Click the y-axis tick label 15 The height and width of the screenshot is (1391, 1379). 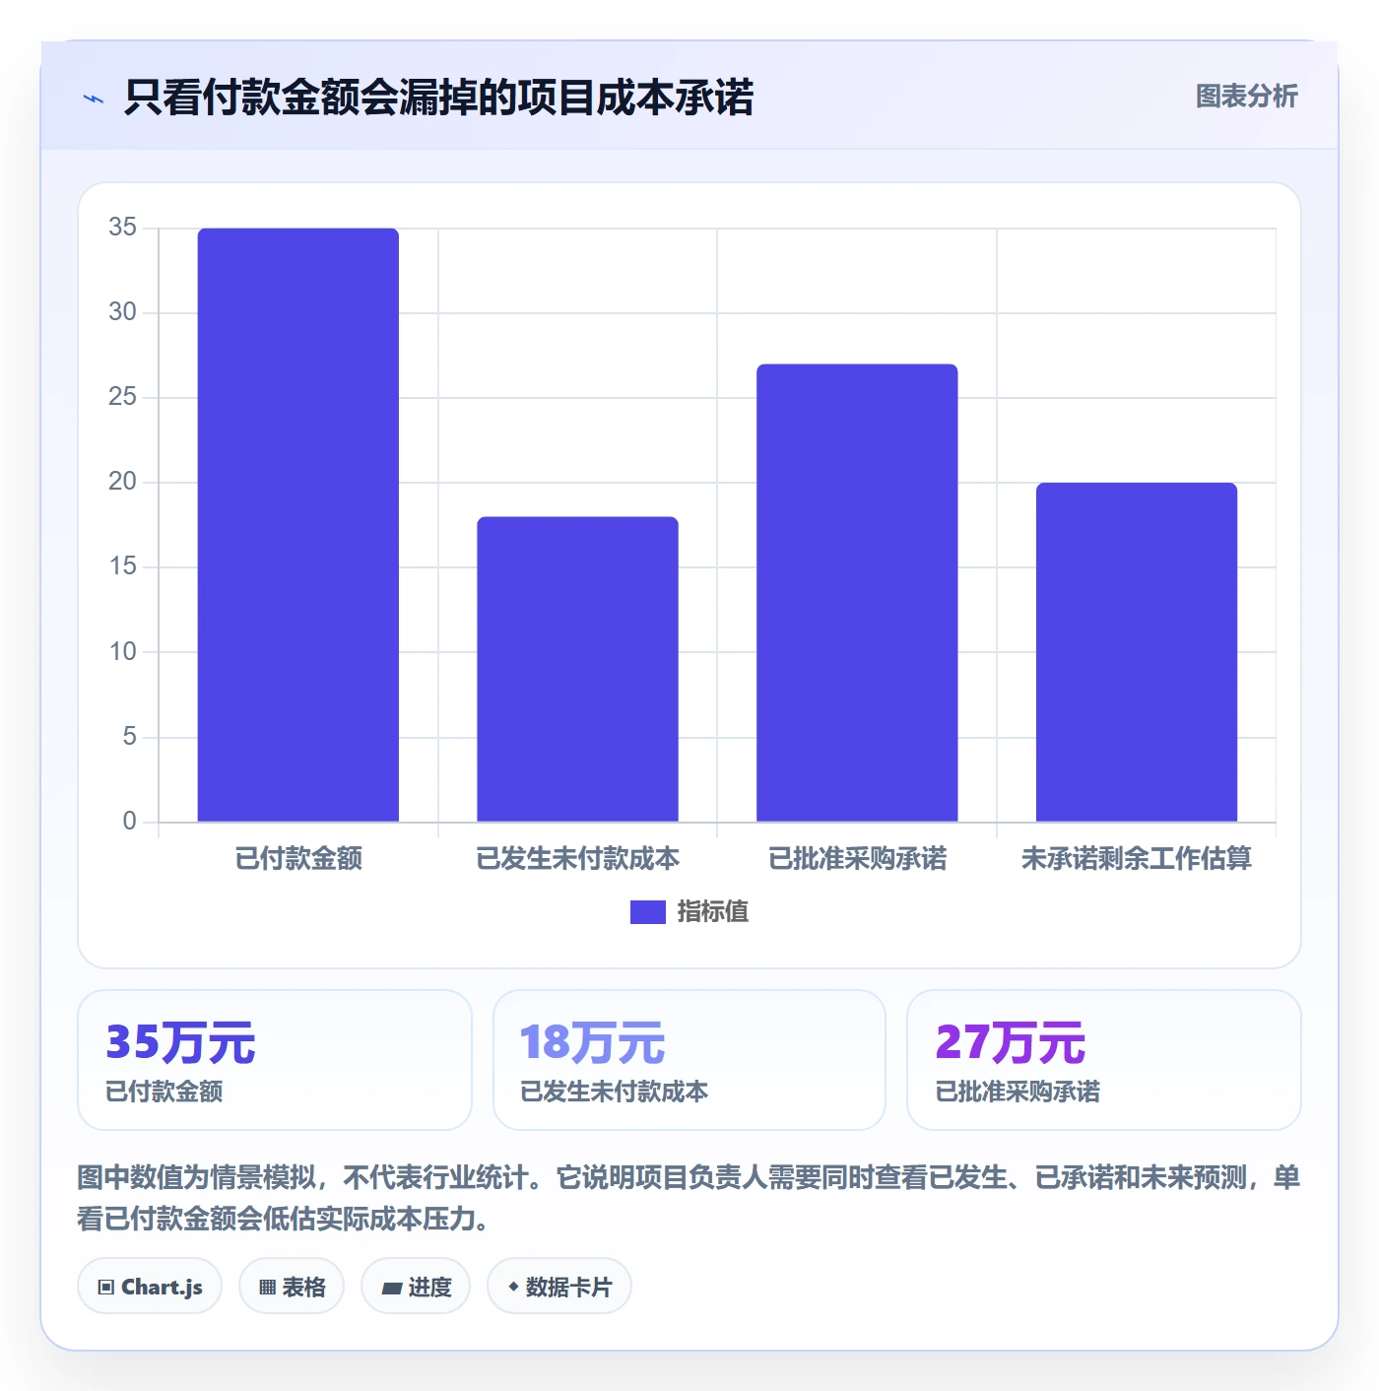tap(123, 566)
